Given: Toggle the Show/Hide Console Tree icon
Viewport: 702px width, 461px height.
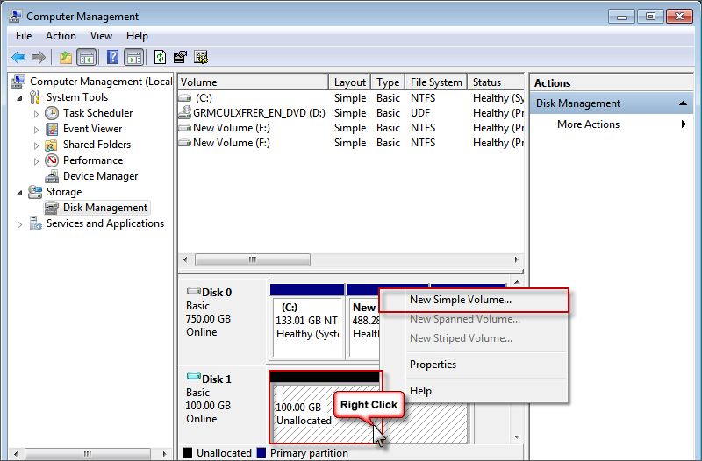Looking at the screenshot, I should pyautogui.click(x=87, y=57).
